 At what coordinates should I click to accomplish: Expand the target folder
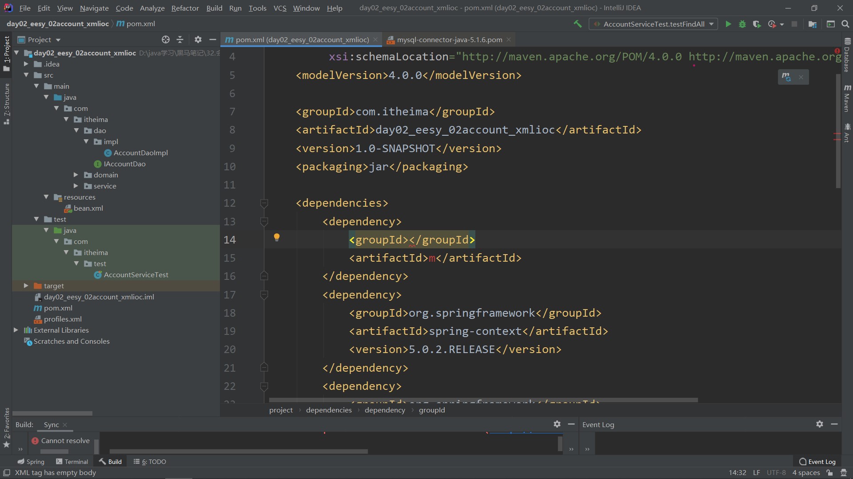[x=26, y=286]
